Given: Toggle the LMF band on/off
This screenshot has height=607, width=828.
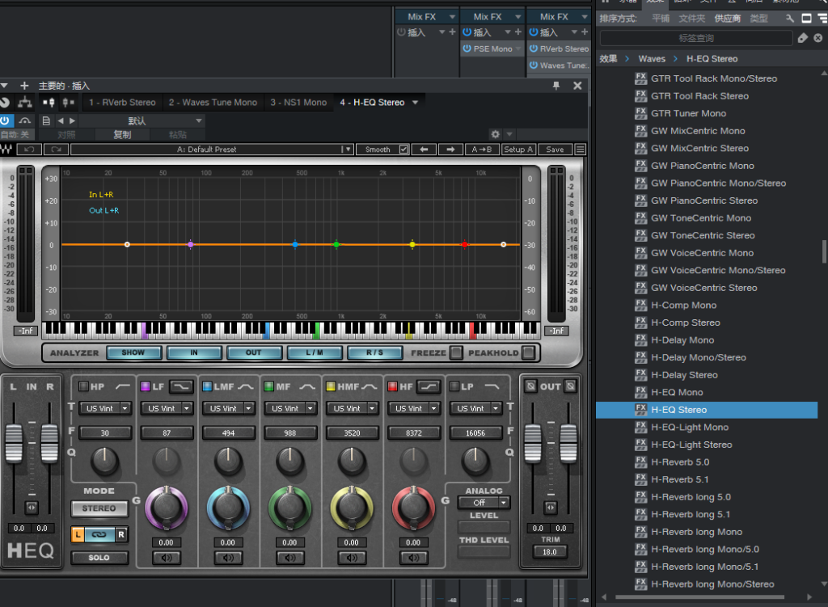Looking at the screenshot, I should (x=207, y=386).
